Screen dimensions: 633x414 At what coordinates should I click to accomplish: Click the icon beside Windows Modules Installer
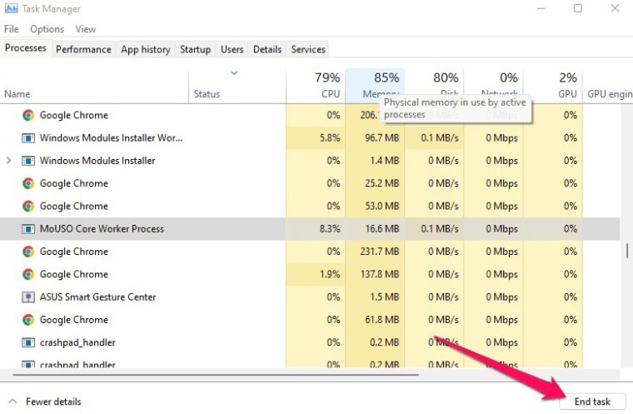coord(27,161)
